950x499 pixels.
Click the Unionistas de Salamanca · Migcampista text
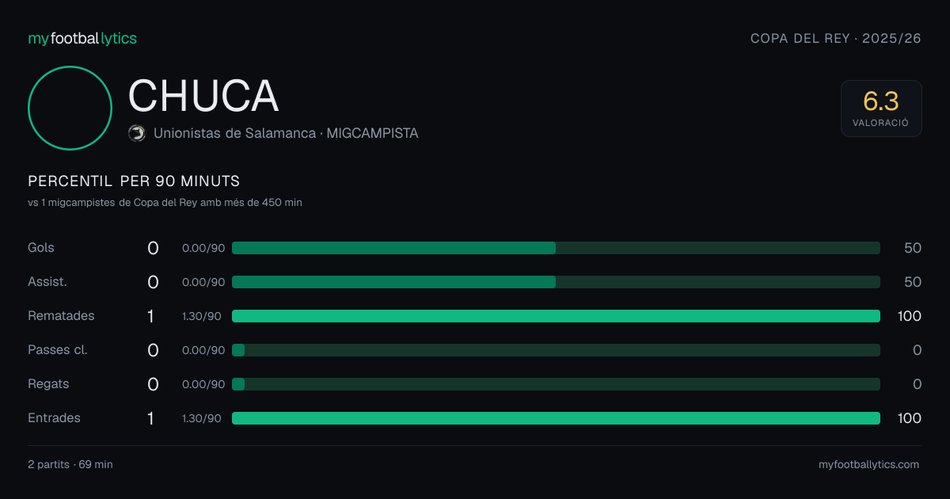pyautogui.click(x=286, y=133)
